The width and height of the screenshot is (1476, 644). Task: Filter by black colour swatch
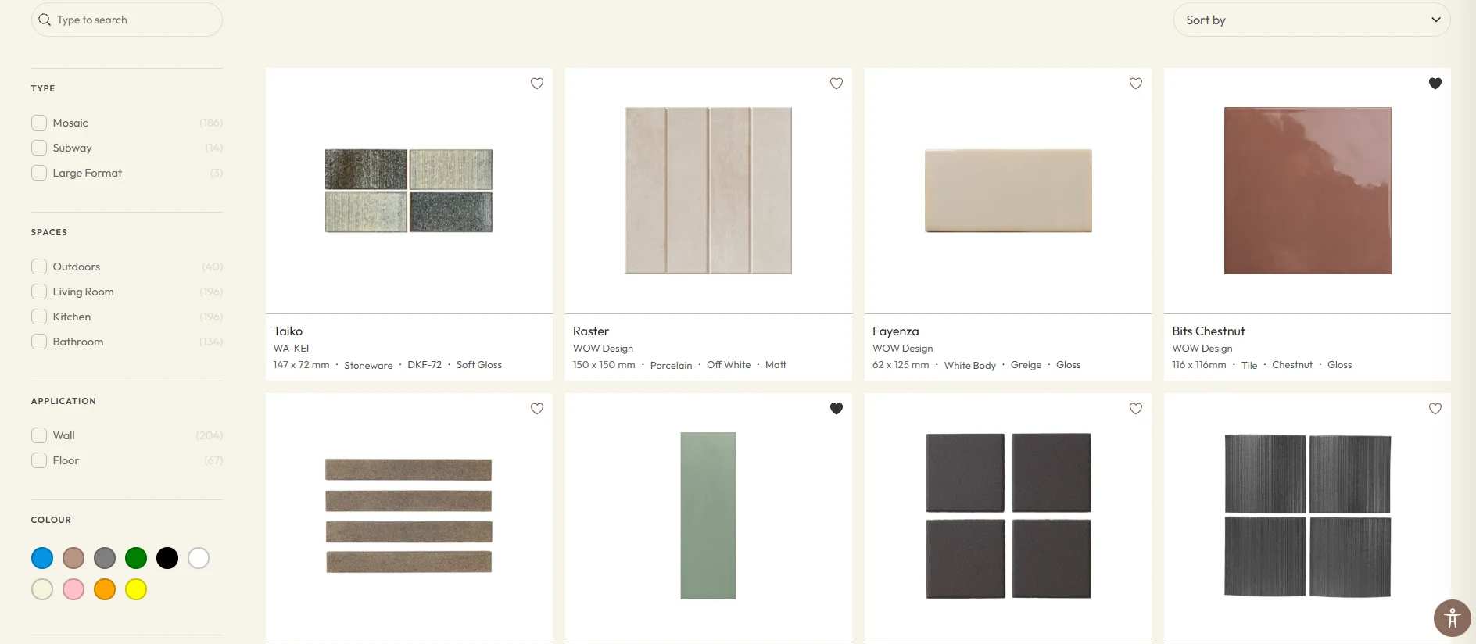click(167, 558)
